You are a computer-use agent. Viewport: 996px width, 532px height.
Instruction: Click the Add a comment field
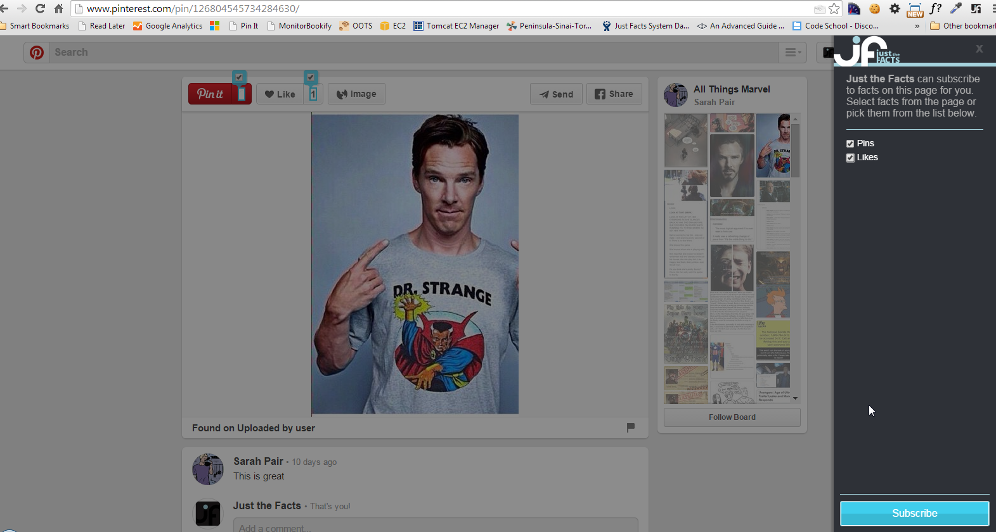pyautogui.click(x=436, y=526)
